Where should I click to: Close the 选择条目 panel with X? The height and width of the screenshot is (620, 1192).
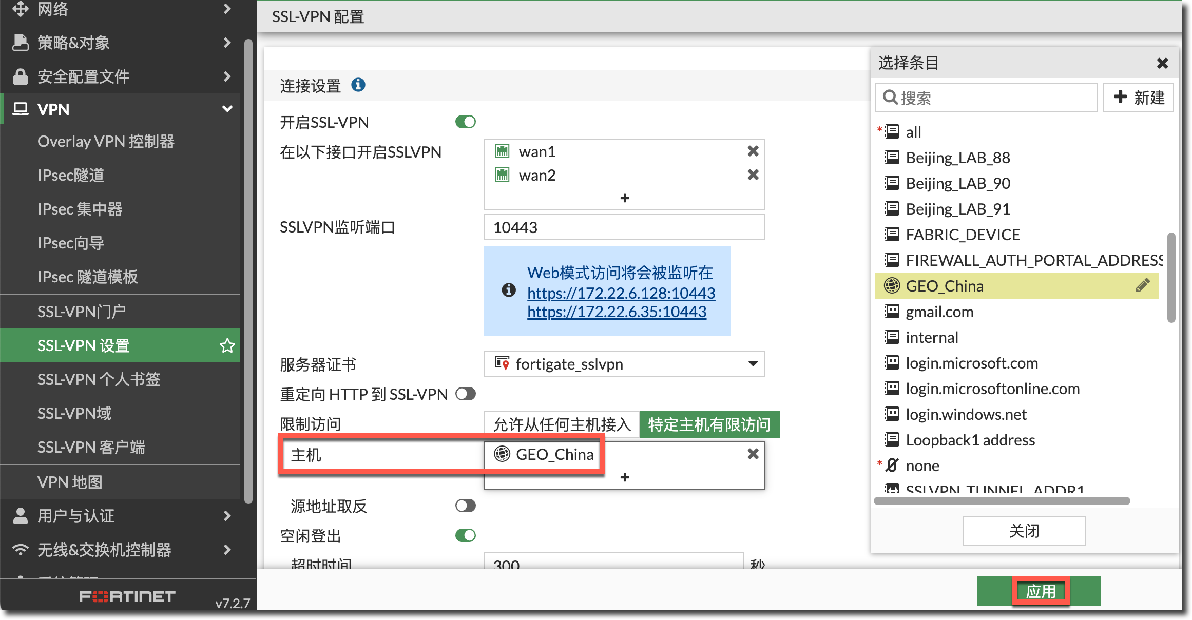pos(1162,63)
